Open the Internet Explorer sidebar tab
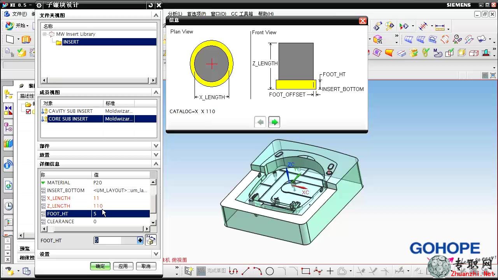The width and height of the screenshot is (498, 280). coord(8,185)
